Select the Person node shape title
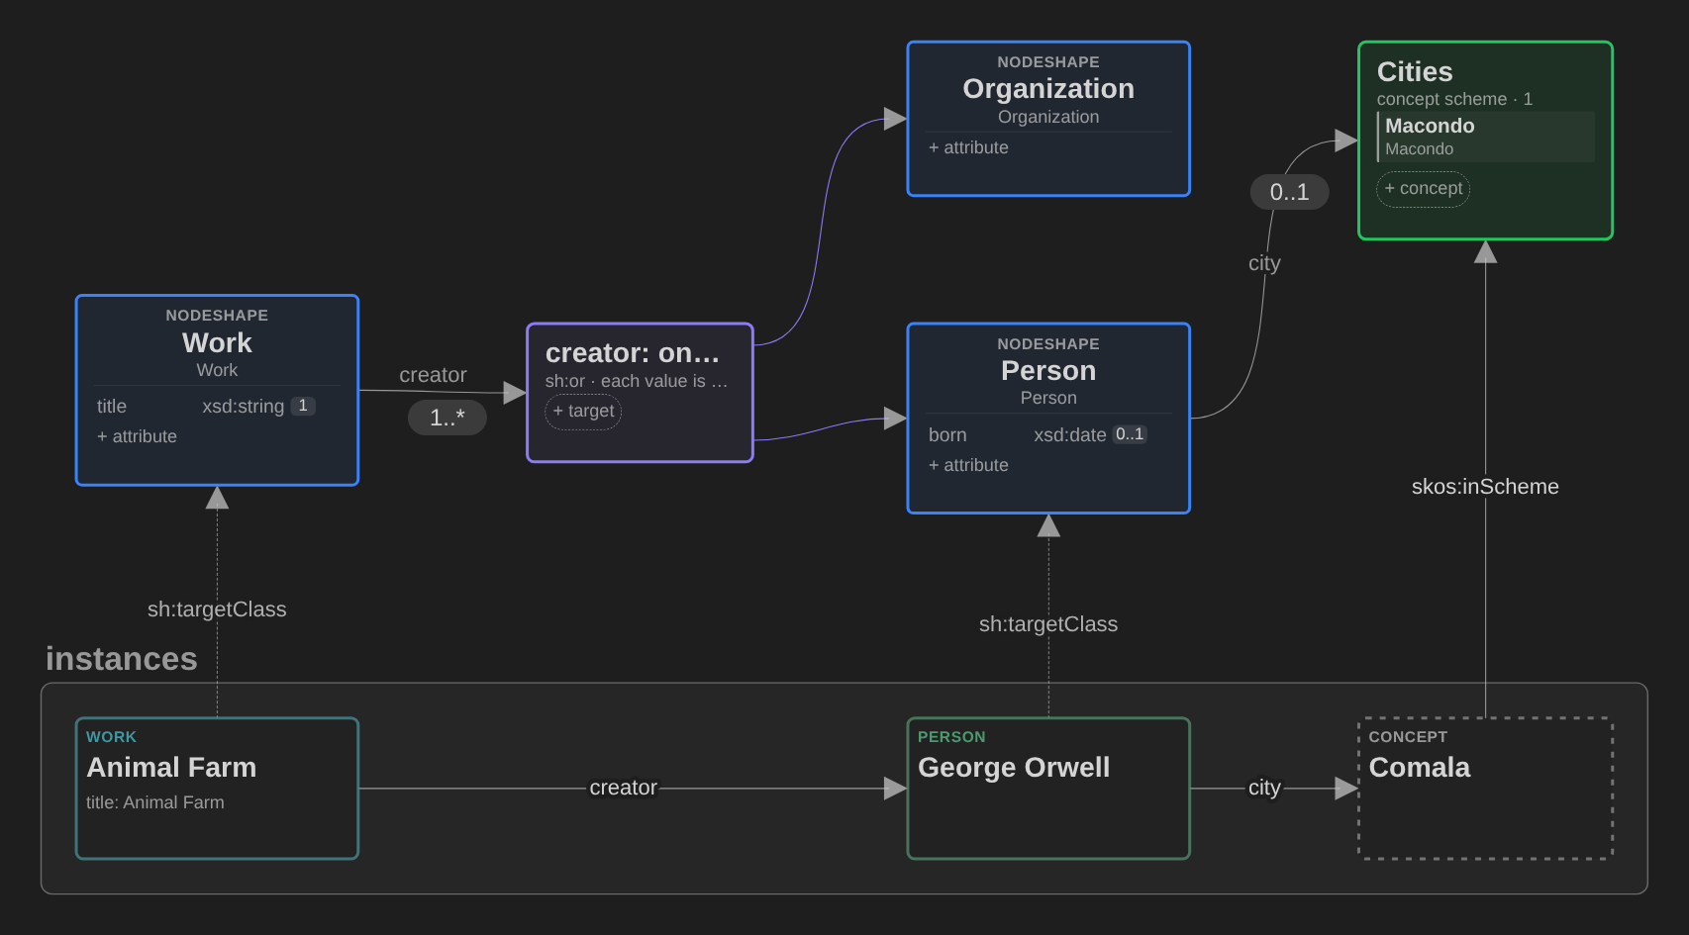This screenshot has width=1689, height=935. (x=1048, y=370)
